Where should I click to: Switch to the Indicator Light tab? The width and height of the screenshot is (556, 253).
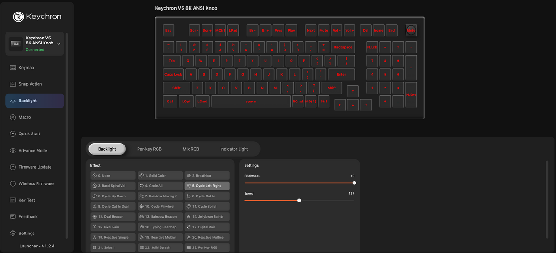[x=234, y=149]
